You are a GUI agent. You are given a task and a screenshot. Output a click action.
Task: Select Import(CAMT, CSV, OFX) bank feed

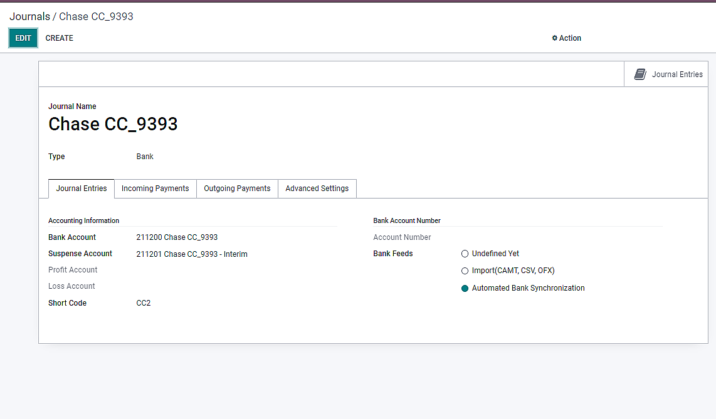465,271
